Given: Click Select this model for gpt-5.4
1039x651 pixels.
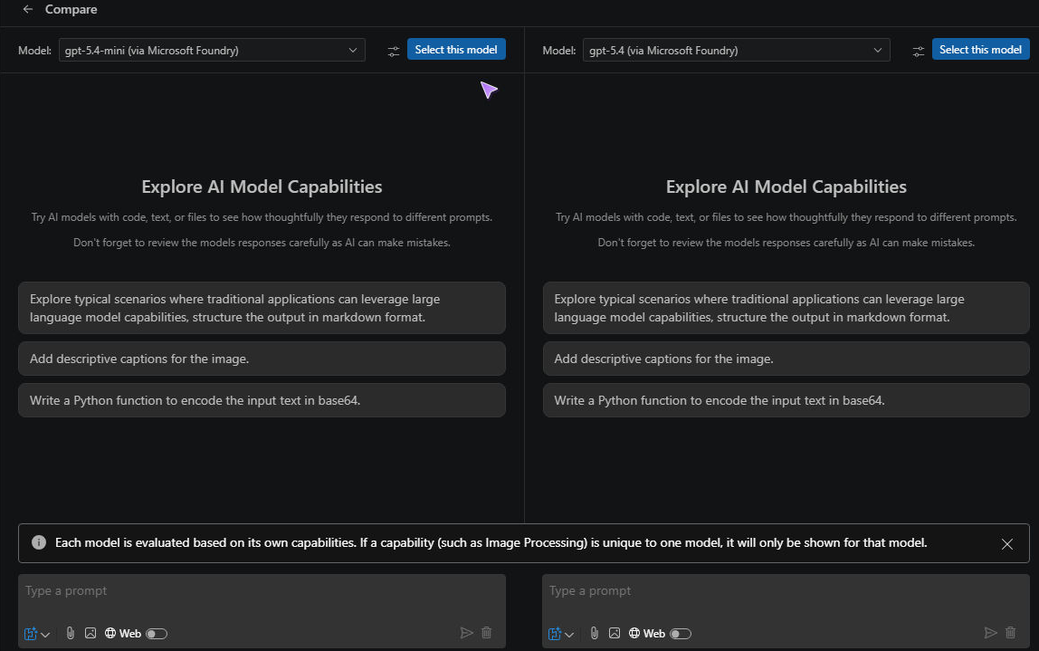Looking at the screenshot, I should pos(981,50).
